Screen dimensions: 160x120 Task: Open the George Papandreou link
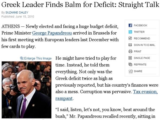[52, 33]
